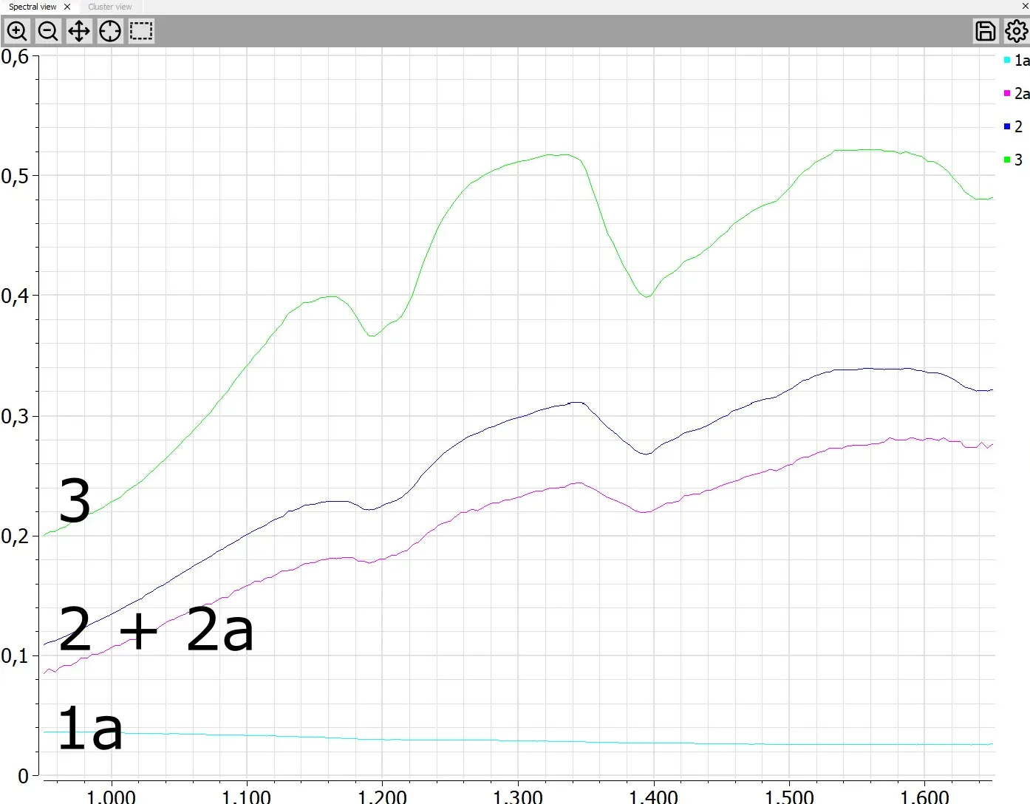Select the zoom in tool
1030x804 pixels.
[x=16, y=31]
